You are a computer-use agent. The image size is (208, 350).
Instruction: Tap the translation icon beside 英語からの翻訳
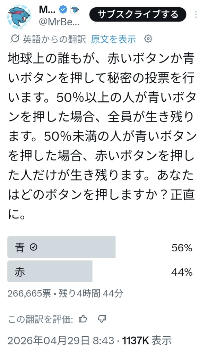(x=15, y=39)
